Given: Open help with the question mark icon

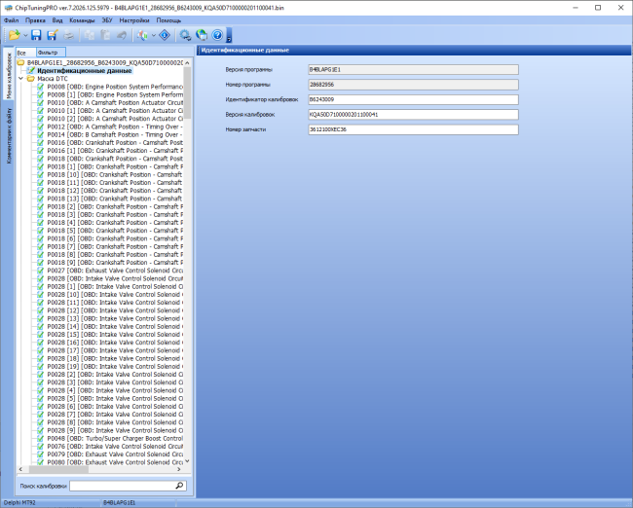Looking at the screenshot, I should coord(217,35).
